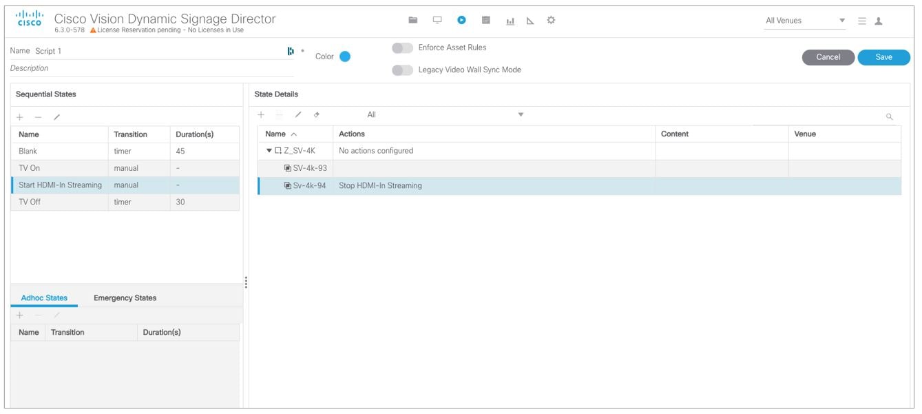Screen dimensions: 922x414
Task: Open Device Management monitor icon
Action: 436,20
